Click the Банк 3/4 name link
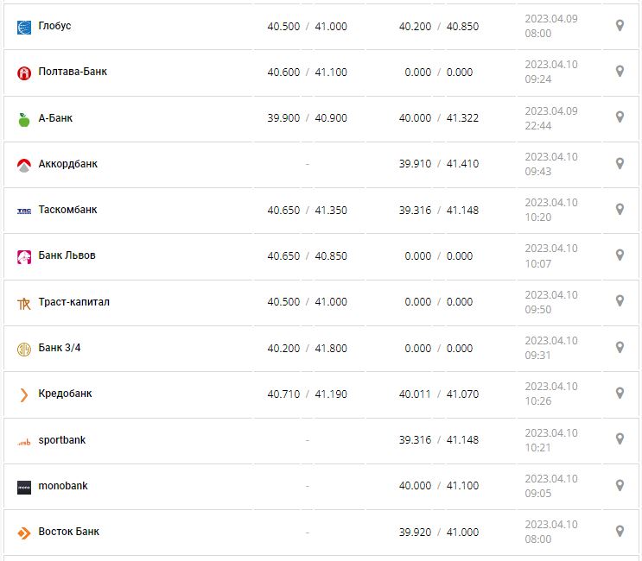This screenshot has width=642, height=561. coord(60,348)
